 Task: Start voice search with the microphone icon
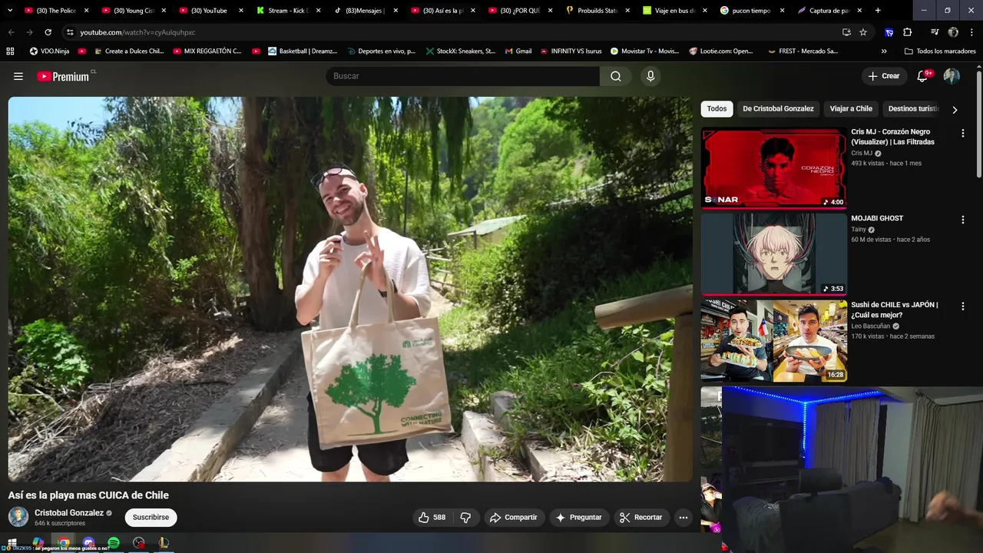click(650, 76)
